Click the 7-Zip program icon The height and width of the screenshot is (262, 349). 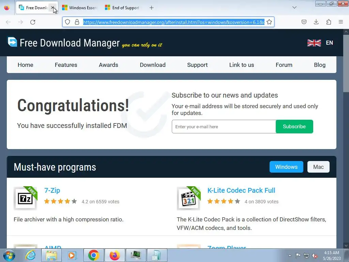[25, 198]
